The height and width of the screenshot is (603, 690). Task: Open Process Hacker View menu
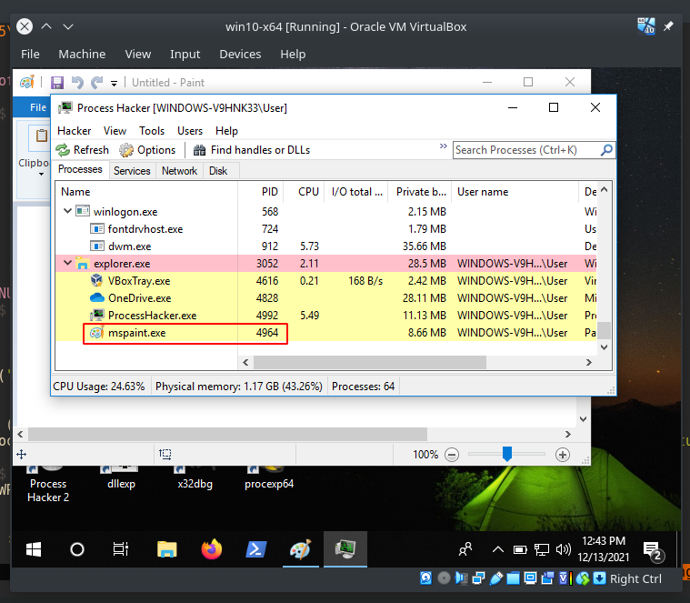click(115, 131)
